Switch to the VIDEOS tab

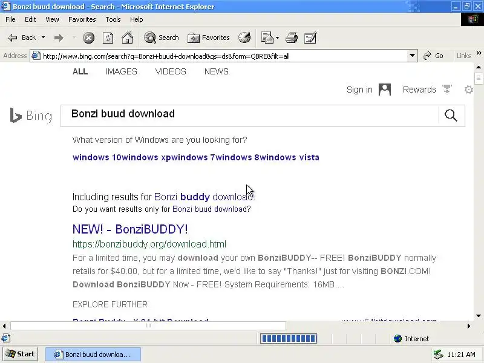pyautogui.click(x=171, y=71)
